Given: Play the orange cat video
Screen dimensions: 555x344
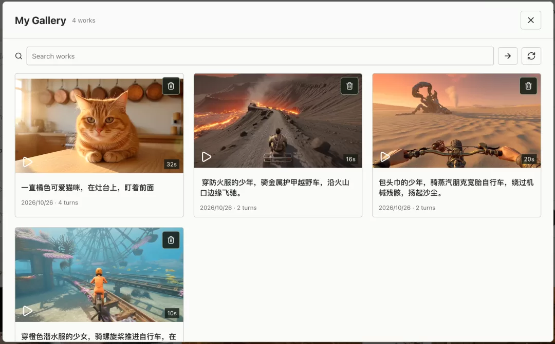Looking at the screenshot, I should [x=28, y=162].
